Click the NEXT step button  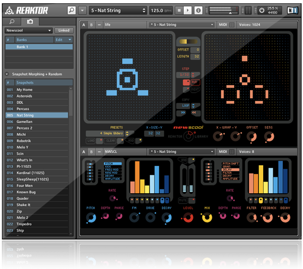pyautogui.click(x=195, y=89)
